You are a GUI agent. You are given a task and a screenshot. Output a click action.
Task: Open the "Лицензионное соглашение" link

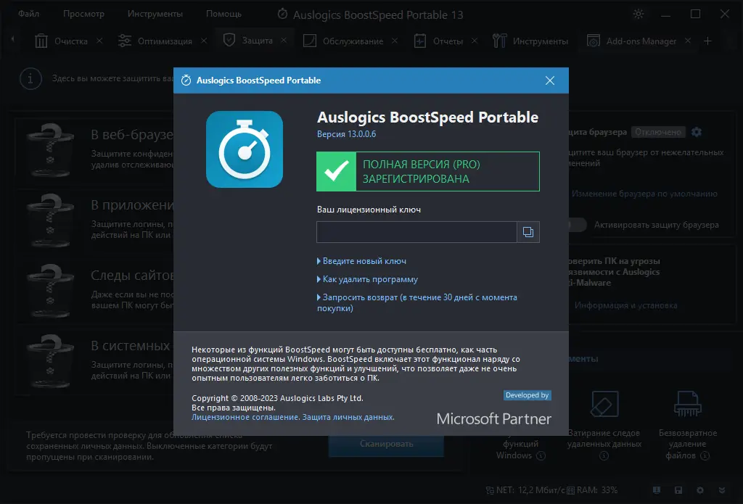point(245,418)
